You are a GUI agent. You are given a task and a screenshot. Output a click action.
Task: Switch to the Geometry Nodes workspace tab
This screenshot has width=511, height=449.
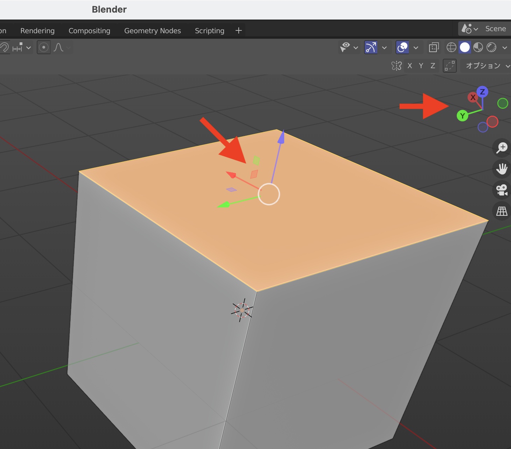tap(152, 31)
